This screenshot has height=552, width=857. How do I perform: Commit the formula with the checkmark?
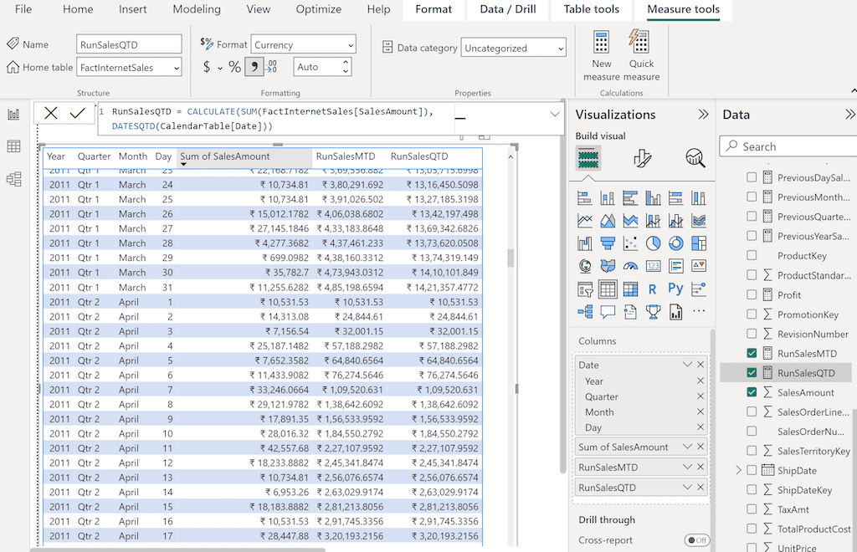(78, 113)
